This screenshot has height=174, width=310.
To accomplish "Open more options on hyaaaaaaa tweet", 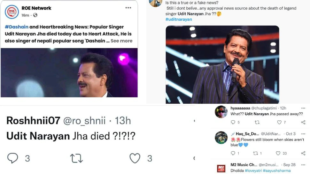I will [x=303, y=108].
